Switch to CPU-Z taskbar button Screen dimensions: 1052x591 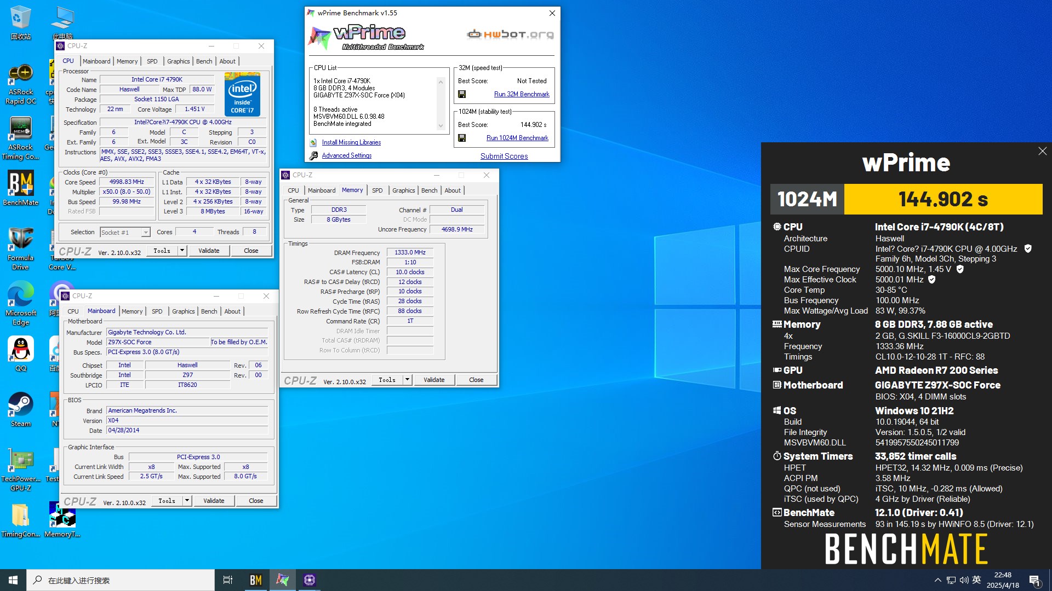click(x=310, y=580)
